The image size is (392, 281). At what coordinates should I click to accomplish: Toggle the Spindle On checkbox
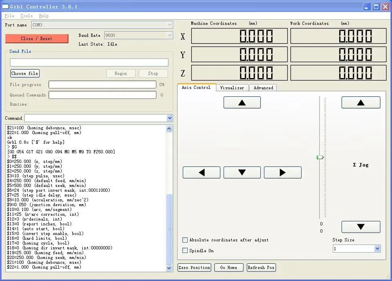click(185, 251)
